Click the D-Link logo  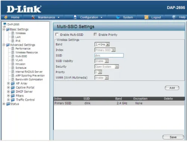click(x=24, y=9)
